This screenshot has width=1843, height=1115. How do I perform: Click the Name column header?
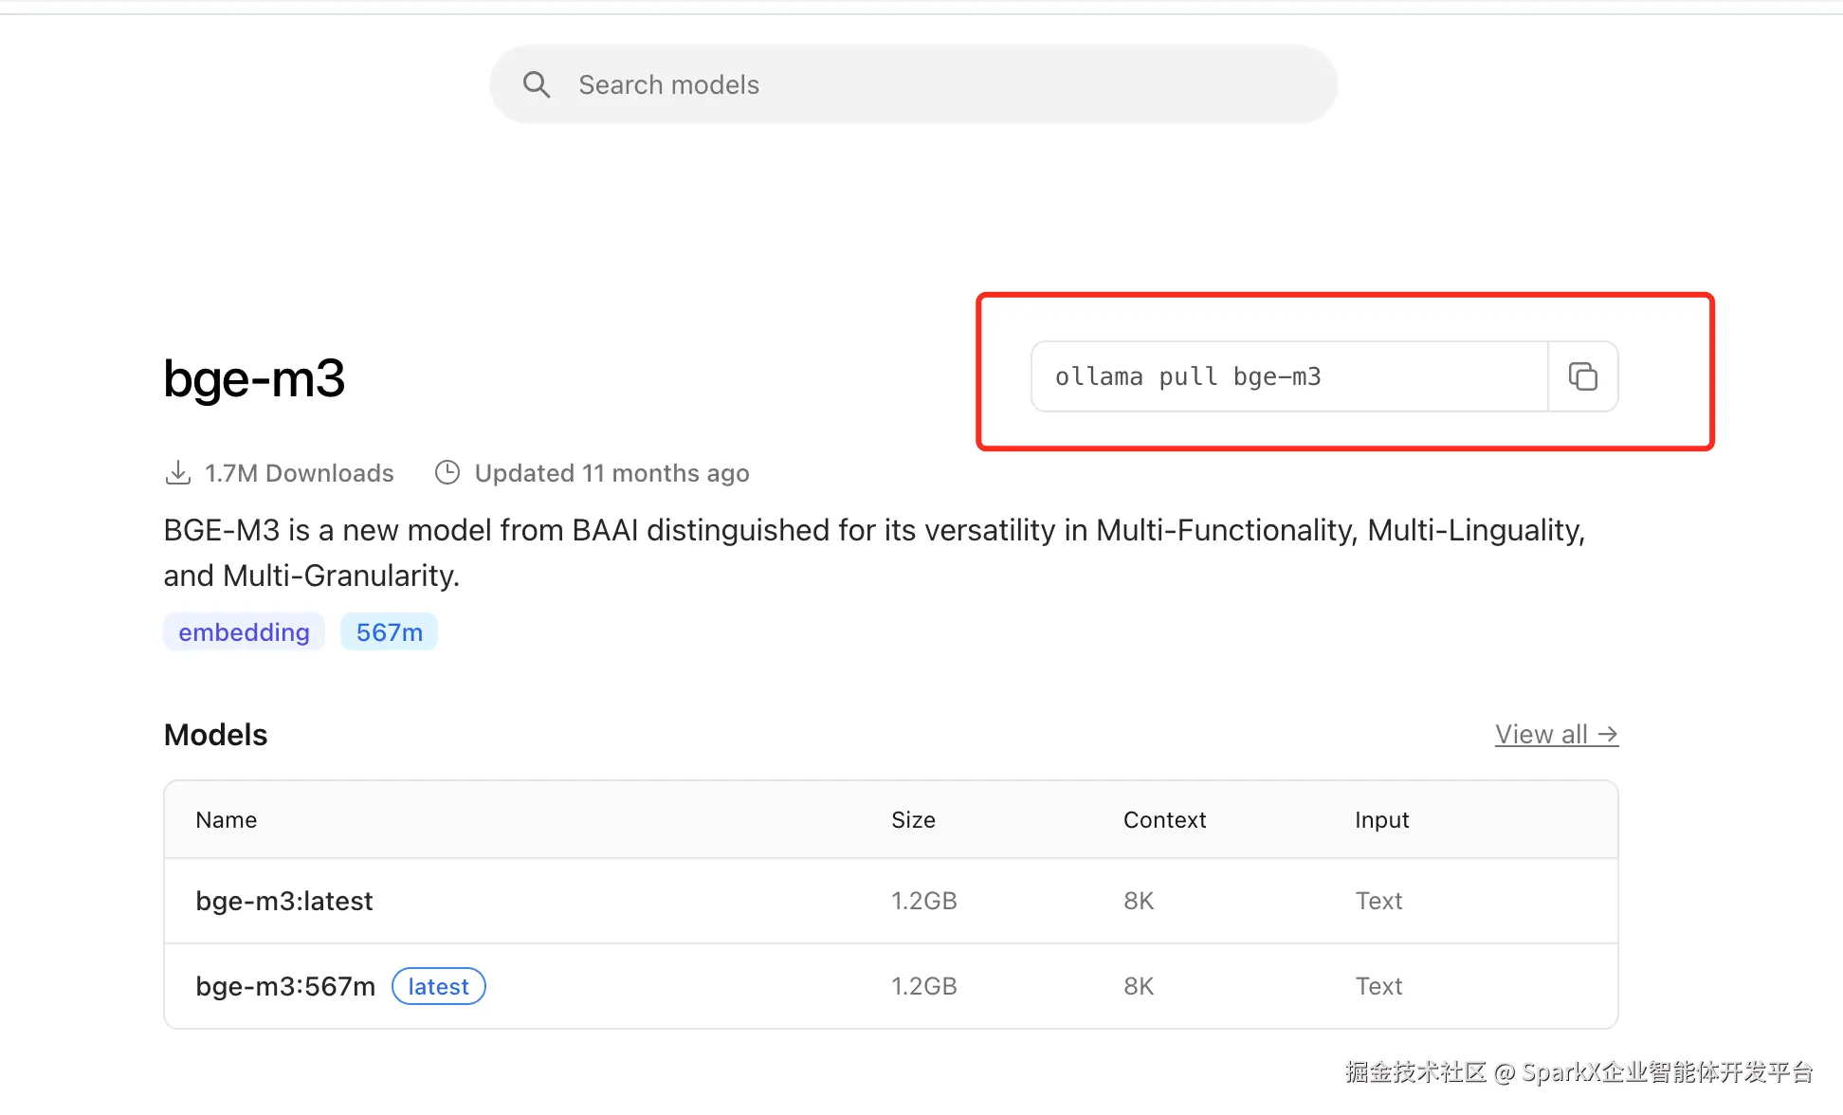click(226, 820)
